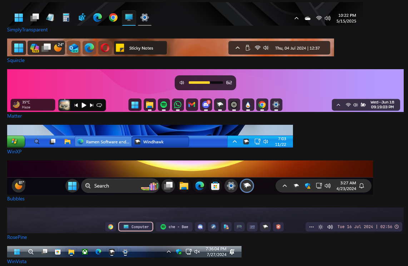Click Play button in media widget
This screenshot has width=408, height=266.
click(x=84, y=105)
